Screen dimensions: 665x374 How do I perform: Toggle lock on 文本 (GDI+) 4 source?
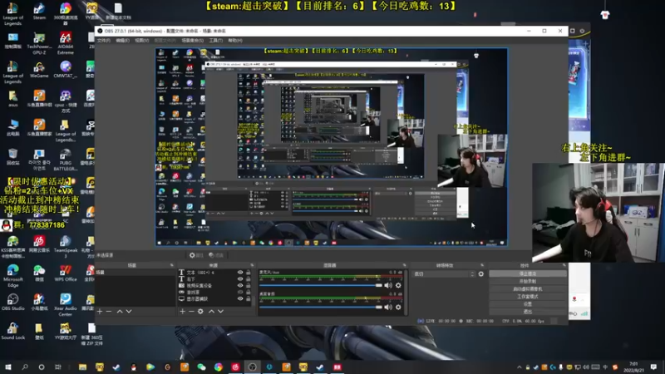tap(248, 273)
